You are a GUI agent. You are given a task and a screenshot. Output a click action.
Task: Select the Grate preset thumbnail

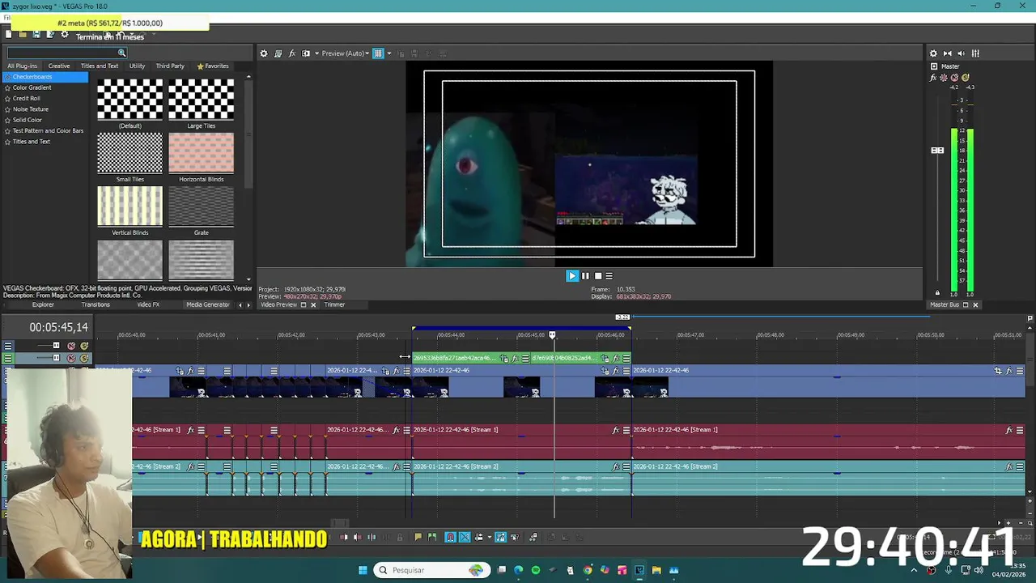coord(201,206)
